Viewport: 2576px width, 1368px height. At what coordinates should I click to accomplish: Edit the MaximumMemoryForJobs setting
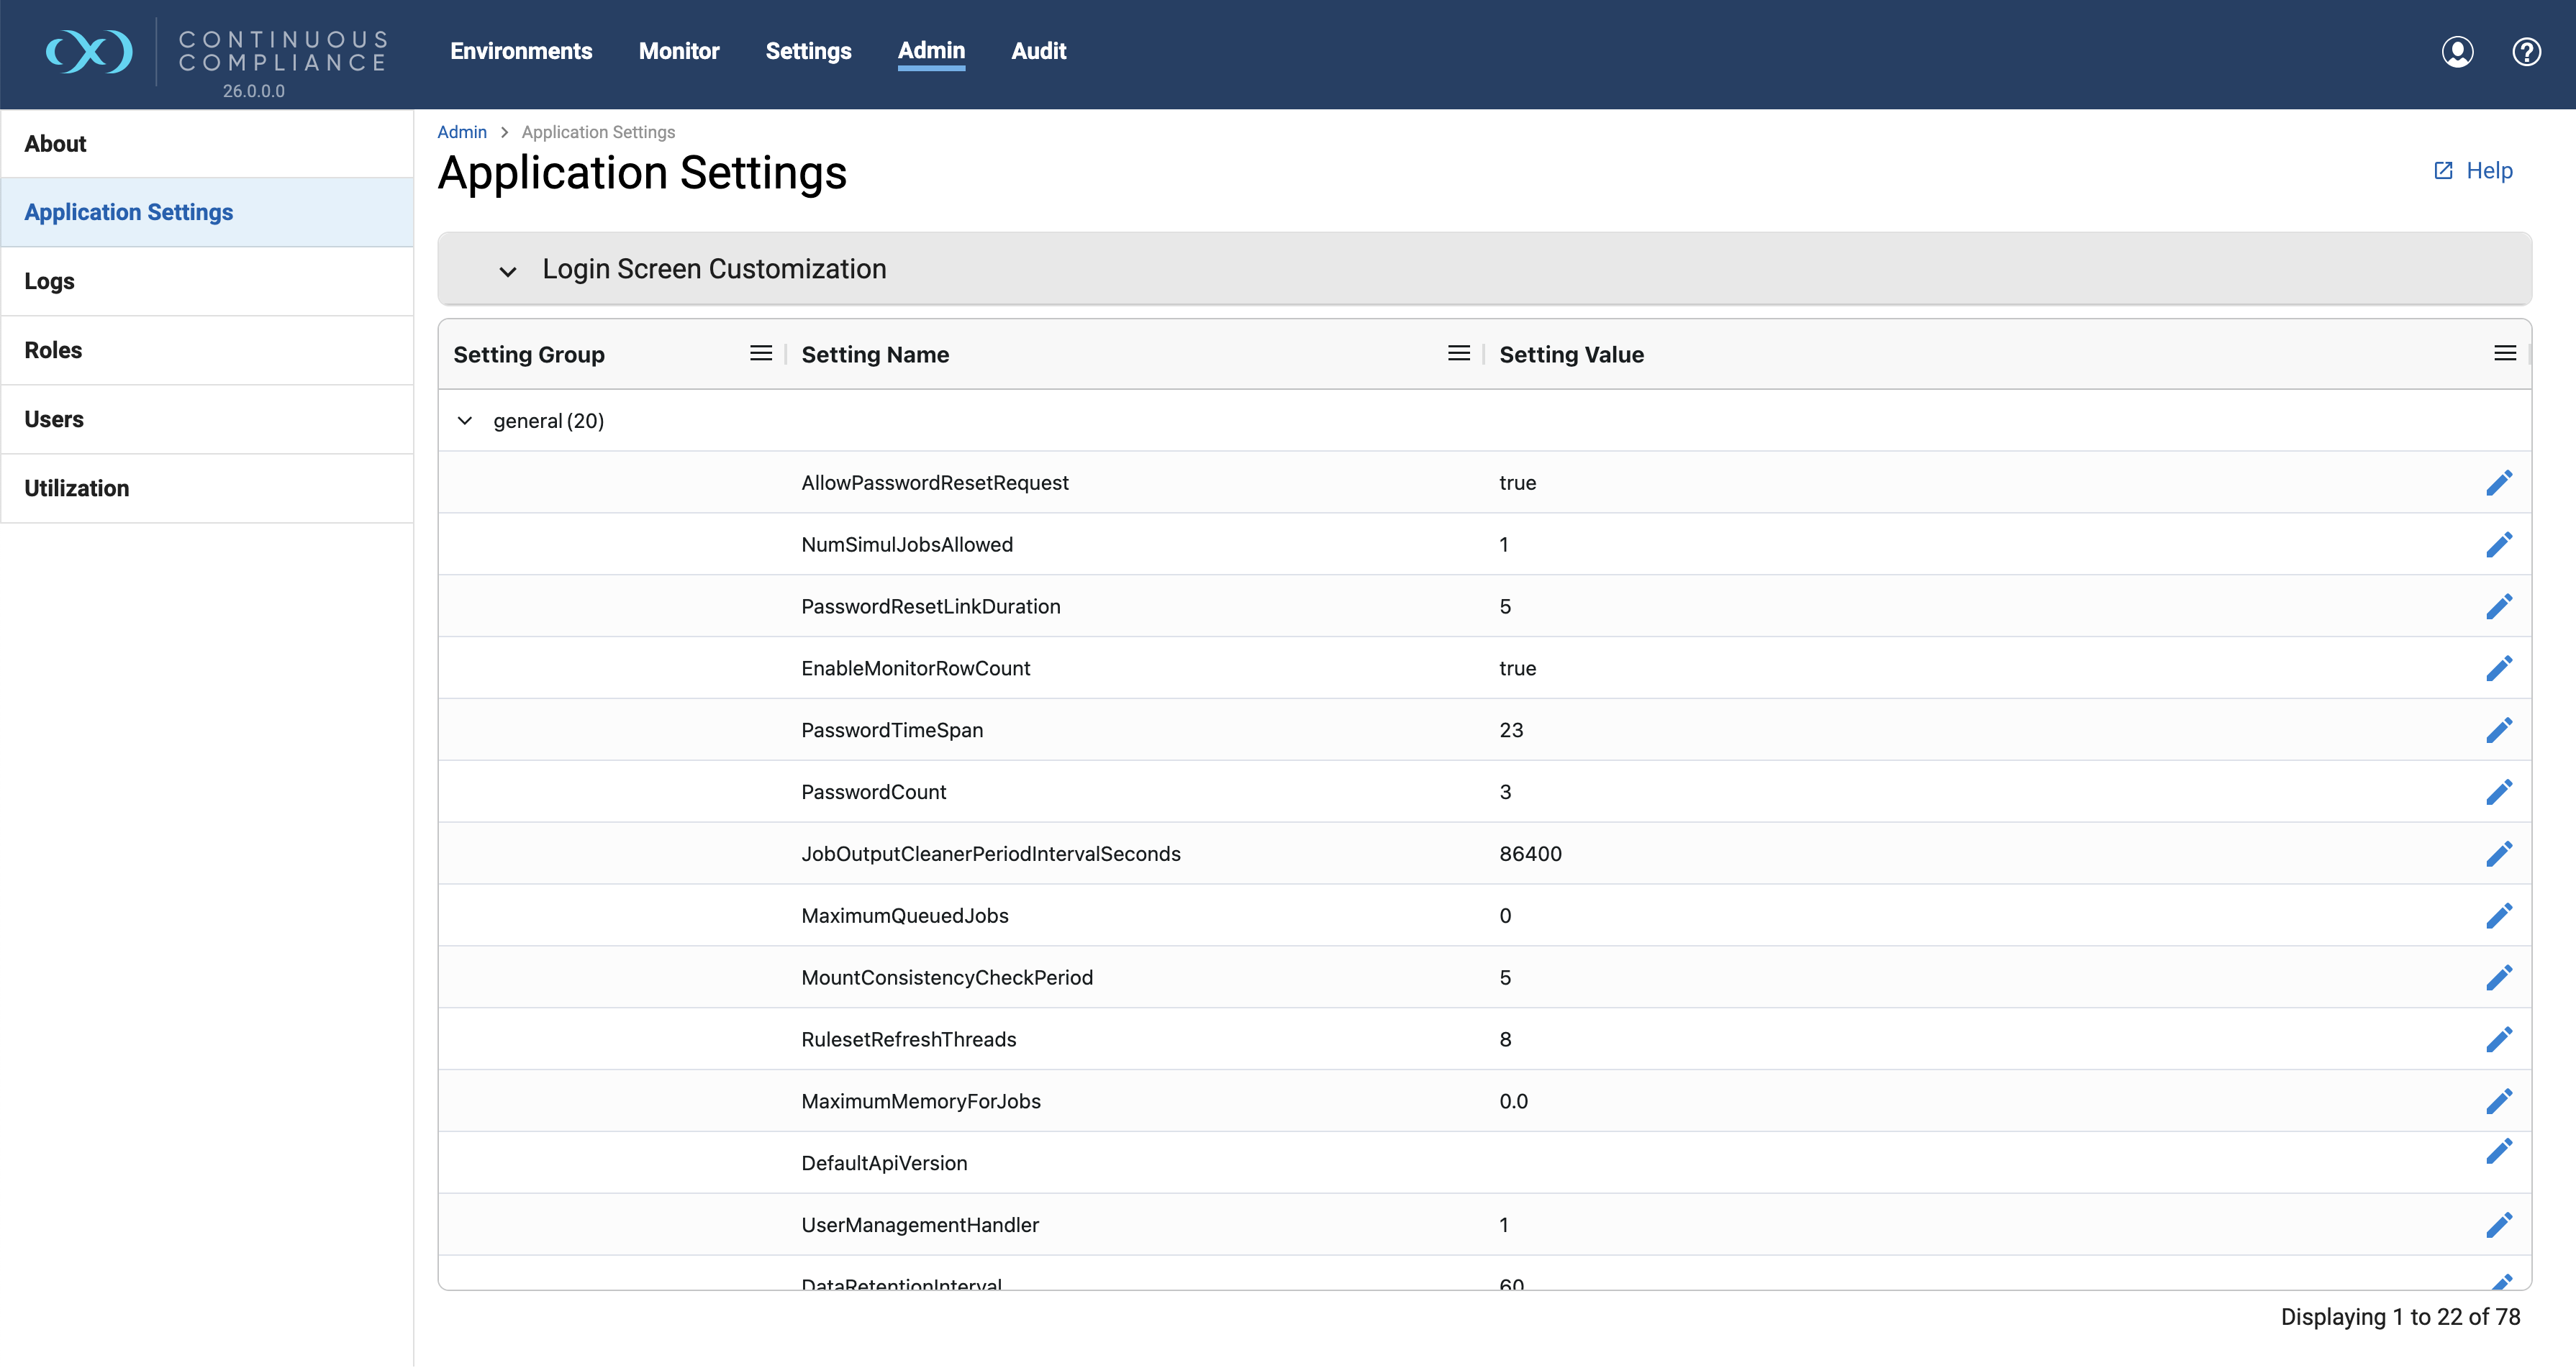[x=2498, y=1101]
